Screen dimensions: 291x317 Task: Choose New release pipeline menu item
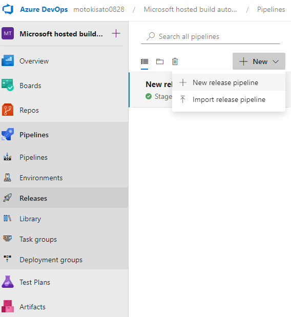228,82
